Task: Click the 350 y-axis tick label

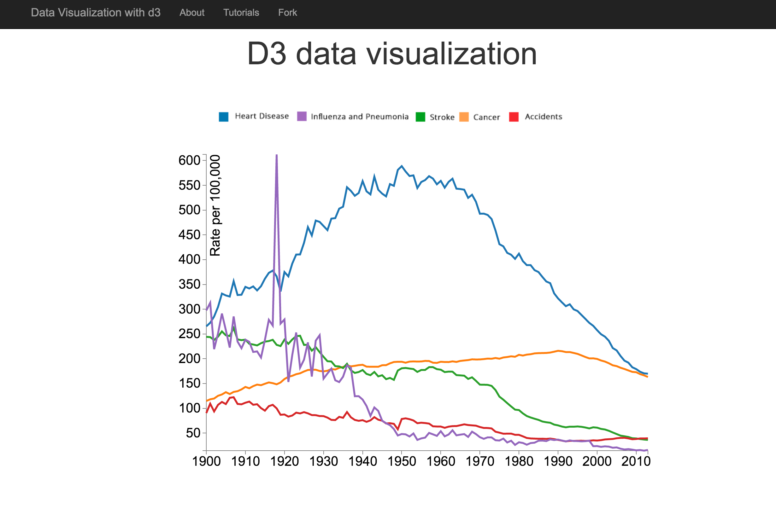Action: point(190,285)
